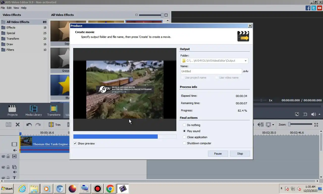Launch Internet Explorer from the taskbar
Viewport: 323px width, 194px height.
pyautogui.click(x=22, y=189)
